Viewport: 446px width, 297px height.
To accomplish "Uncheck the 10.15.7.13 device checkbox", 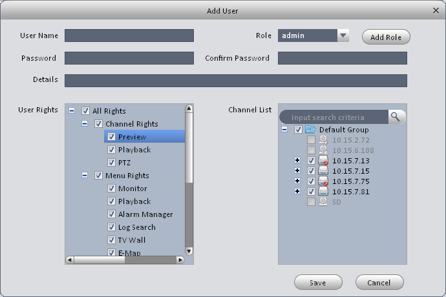I will pos(311,161).
